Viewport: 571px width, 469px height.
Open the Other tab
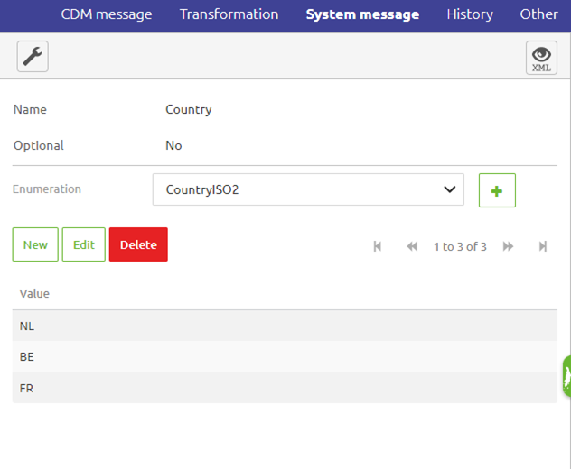coord(538,14)
